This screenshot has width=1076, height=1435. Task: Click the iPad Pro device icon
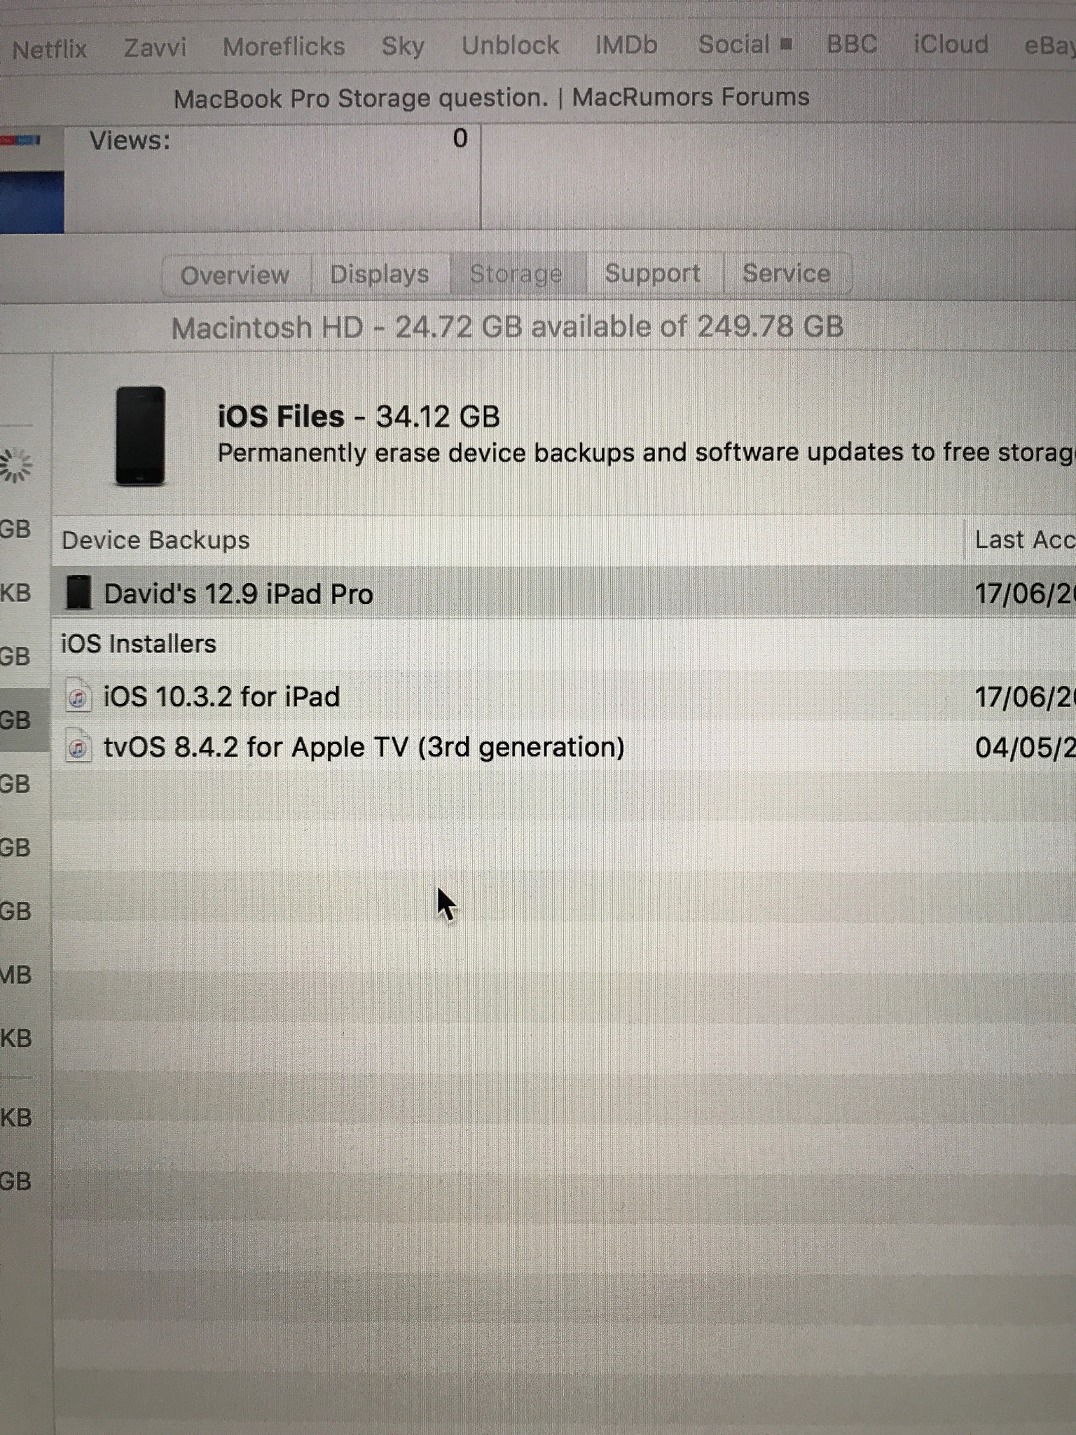pos(78,593)
